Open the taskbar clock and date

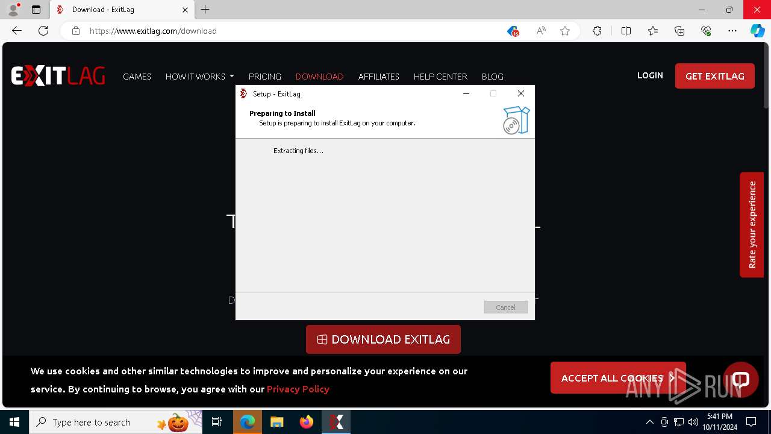point(720,422)
